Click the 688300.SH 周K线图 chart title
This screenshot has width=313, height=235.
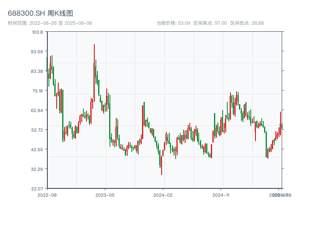coord(40,13)
